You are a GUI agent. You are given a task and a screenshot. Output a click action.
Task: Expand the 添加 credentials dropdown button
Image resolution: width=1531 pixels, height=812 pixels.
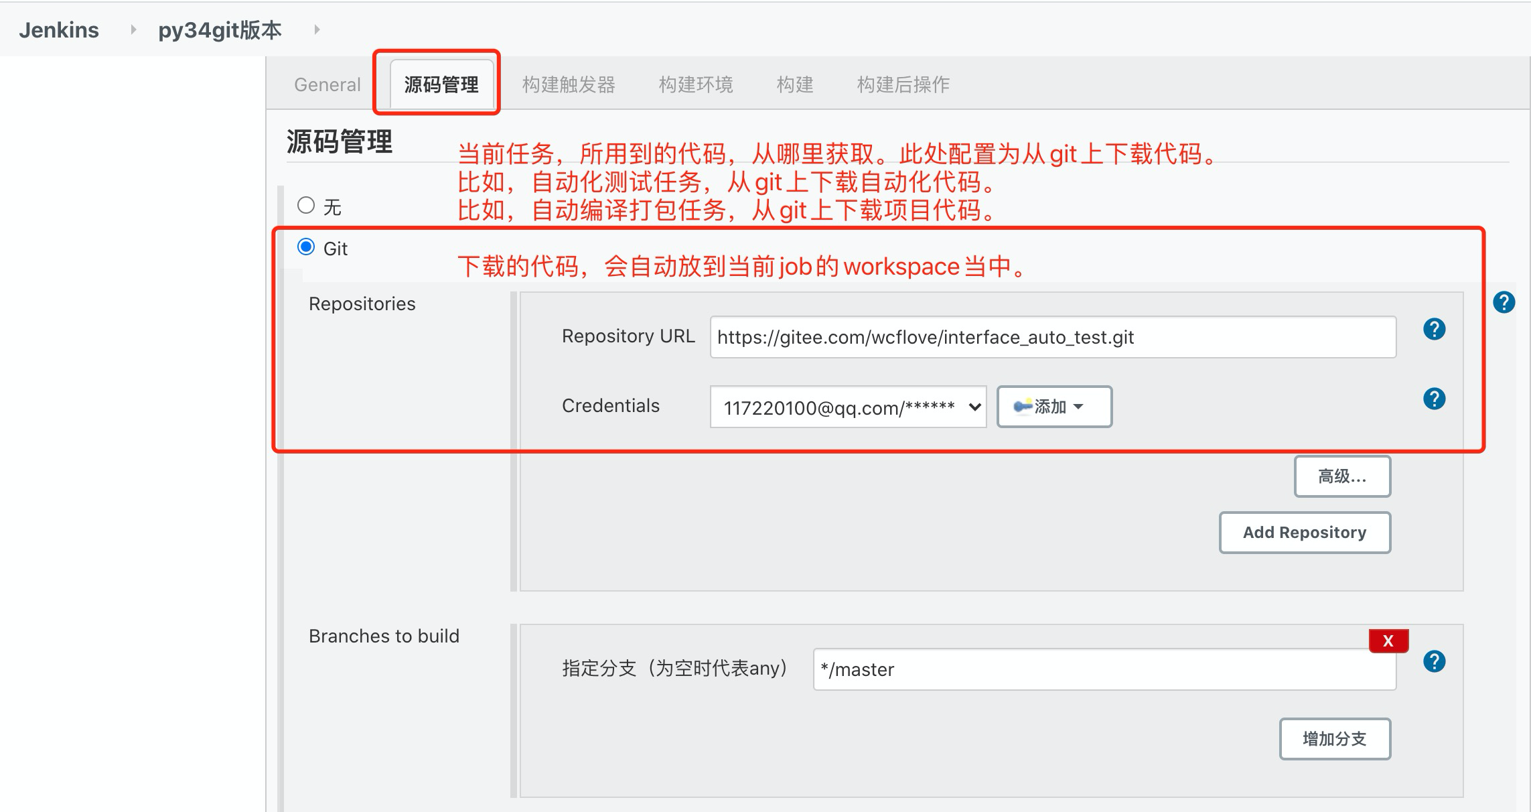(x=1054, y=407)
